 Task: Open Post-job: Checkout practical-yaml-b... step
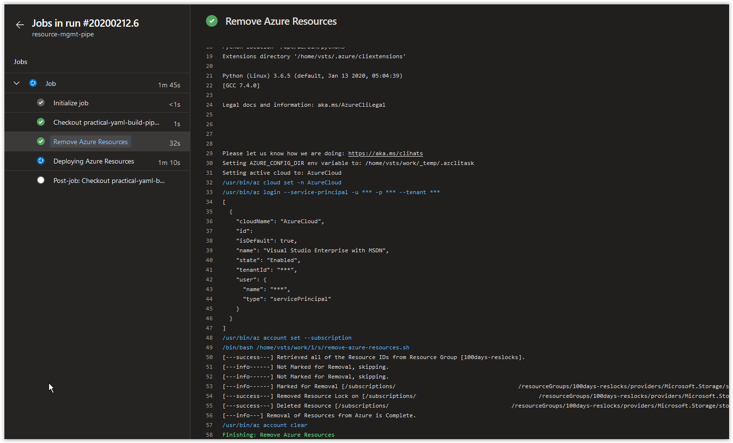97,180
